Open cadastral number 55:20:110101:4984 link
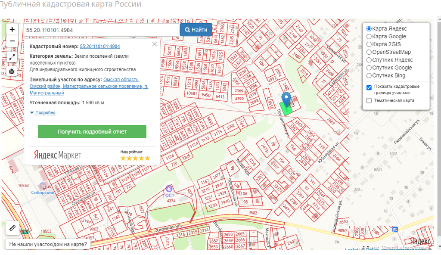 coord(100,46)
